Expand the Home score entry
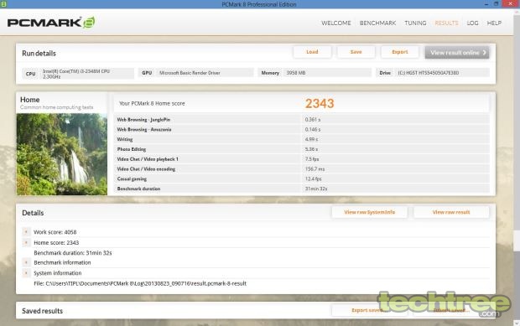The image size is (520, 326). pos(26,242)
